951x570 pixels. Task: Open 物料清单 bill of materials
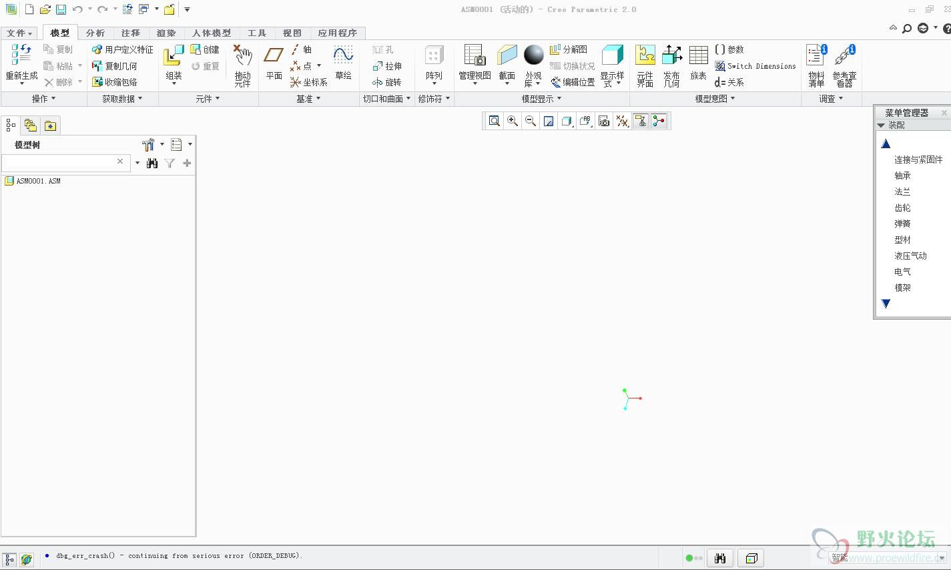click(x=816, y=65)
